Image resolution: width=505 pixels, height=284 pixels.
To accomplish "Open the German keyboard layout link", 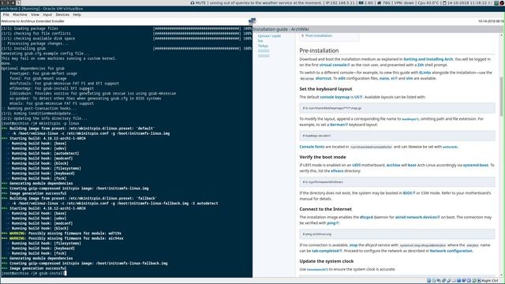I will (339, 125).
